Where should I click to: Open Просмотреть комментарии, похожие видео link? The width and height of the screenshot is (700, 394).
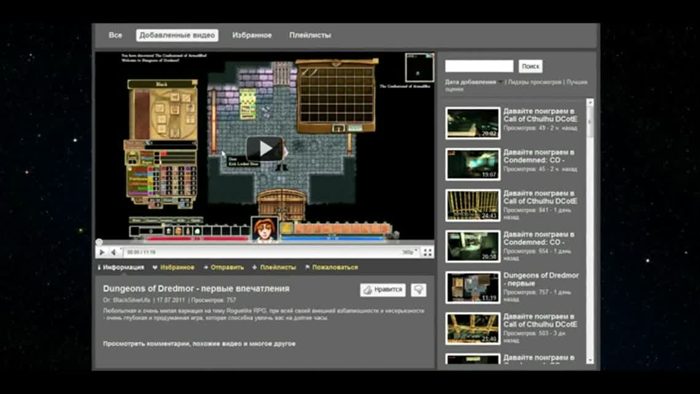point(199,344)
